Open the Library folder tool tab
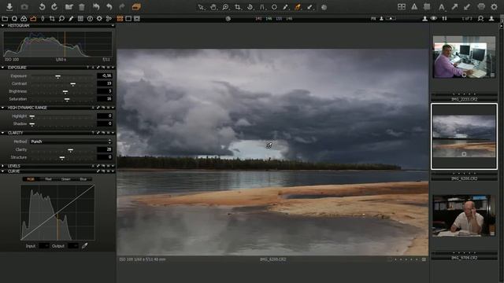504x283 pixels. coord(5,19)
